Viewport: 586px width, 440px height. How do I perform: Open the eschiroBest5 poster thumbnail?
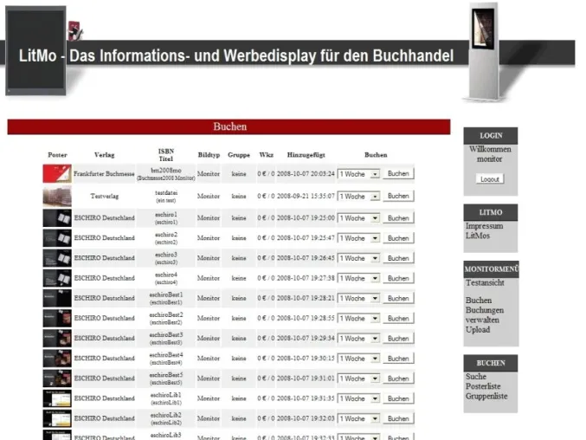tap(57, 379)
